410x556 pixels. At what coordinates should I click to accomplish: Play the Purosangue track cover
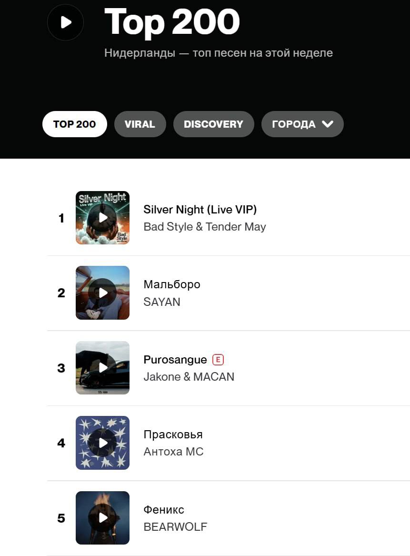tap(103, 368)
